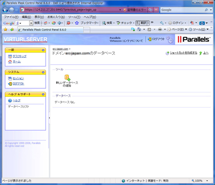Screen dimensions: 215x185
Task: Click the browser Forward button
Action: [x=12, y=10]
